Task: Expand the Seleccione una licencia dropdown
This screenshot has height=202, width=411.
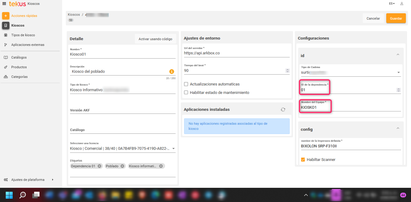Action: click(x=174, y=149)
